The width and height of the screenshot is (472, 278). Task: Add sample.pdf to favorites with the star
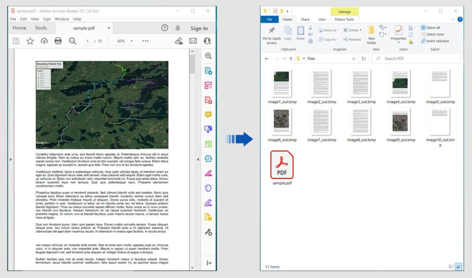[30, 41]
